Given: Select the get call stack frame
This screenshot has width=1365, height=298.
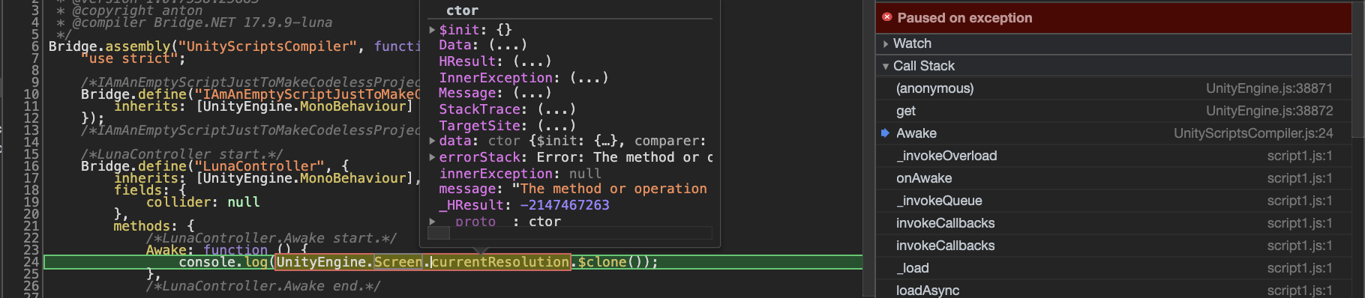Looking at the screenshot, I should pyautogui.click(x=1114, y=111).
